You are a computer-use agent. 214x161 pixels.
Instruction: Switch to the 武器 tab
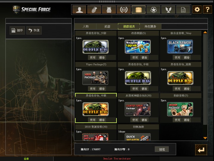[x=107, y=27]
